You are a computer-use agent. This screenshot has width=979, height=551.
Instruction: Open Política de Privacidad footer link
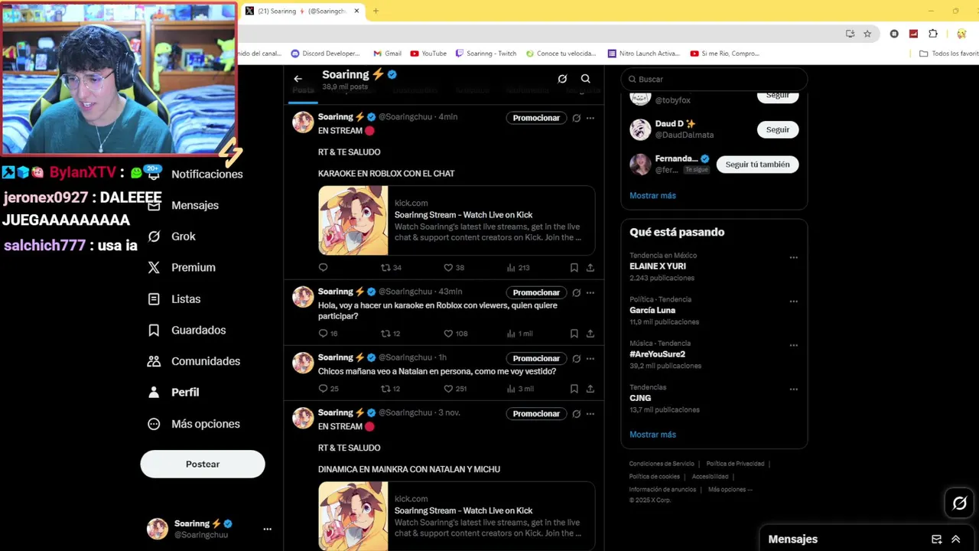tap(735, 464)
